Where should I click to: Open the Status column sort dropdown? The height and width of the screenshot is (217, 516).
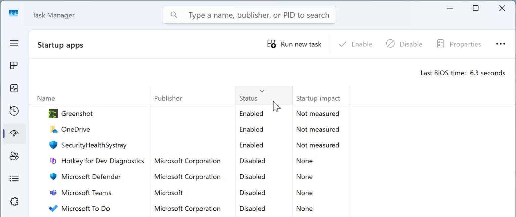coord(262,91)
